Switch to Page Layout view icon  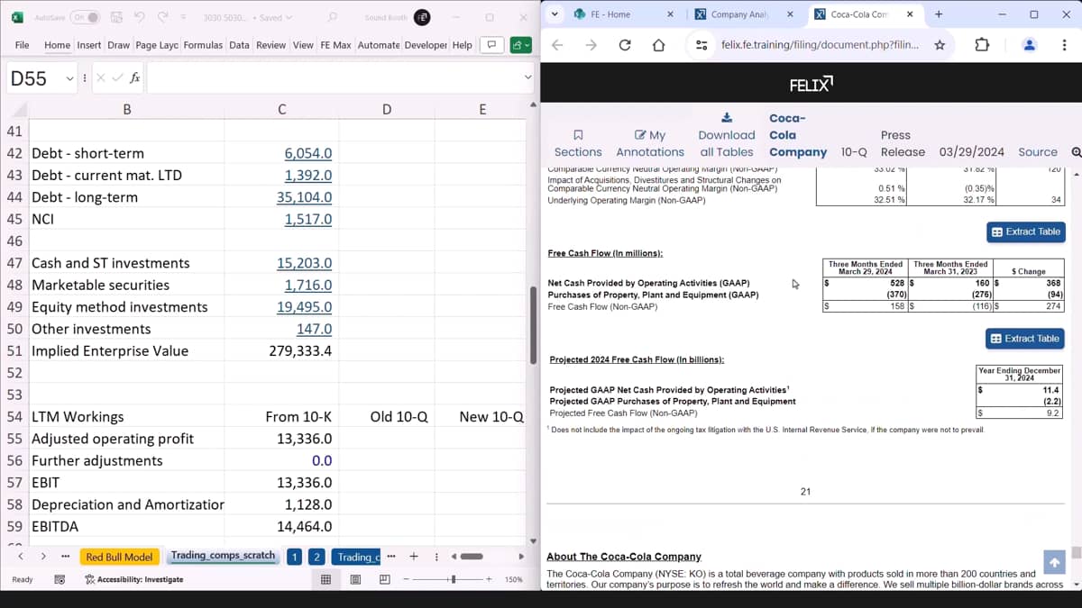pos(356,579)
